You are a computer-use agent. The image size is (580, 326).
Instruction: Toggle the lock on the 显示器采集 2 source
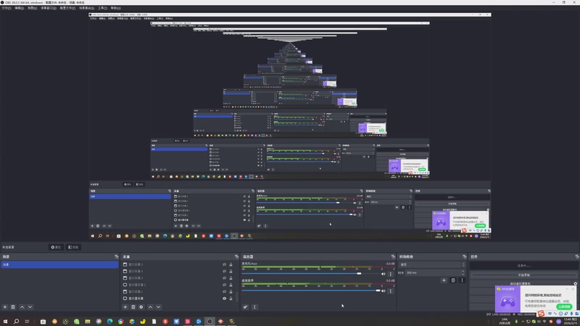point(231,285)
